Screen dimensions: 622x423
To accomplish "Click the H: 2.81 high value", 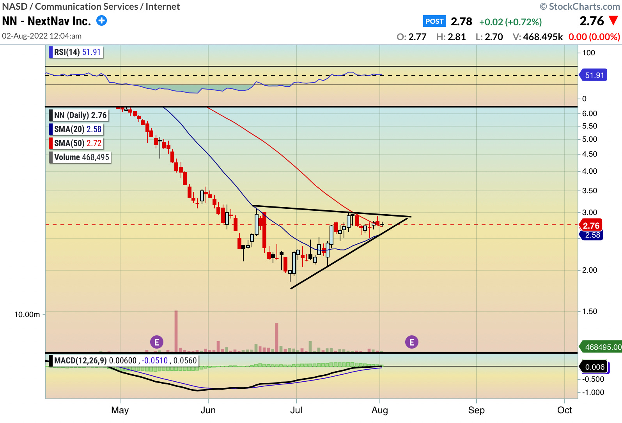I will (451, 37).
